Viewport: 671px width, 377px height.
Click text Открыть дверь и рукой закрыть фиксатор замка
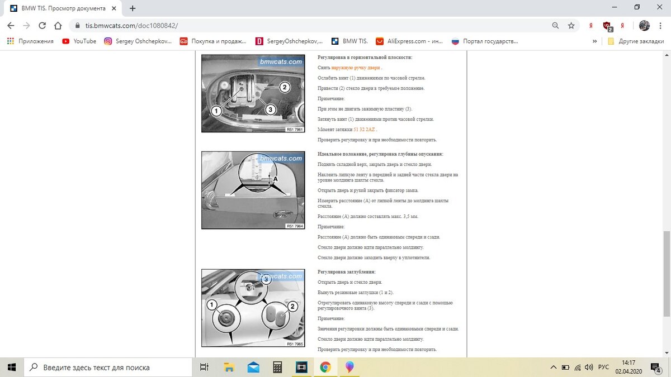368,190
